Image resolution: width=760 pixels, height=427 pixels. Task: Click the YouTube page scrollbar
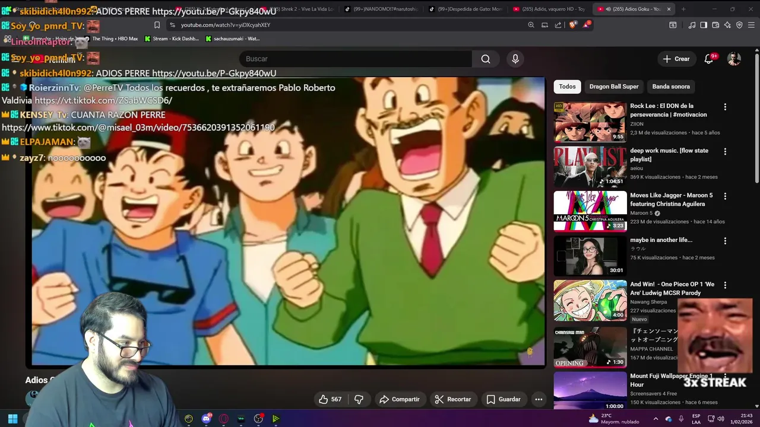click(757, 119)
